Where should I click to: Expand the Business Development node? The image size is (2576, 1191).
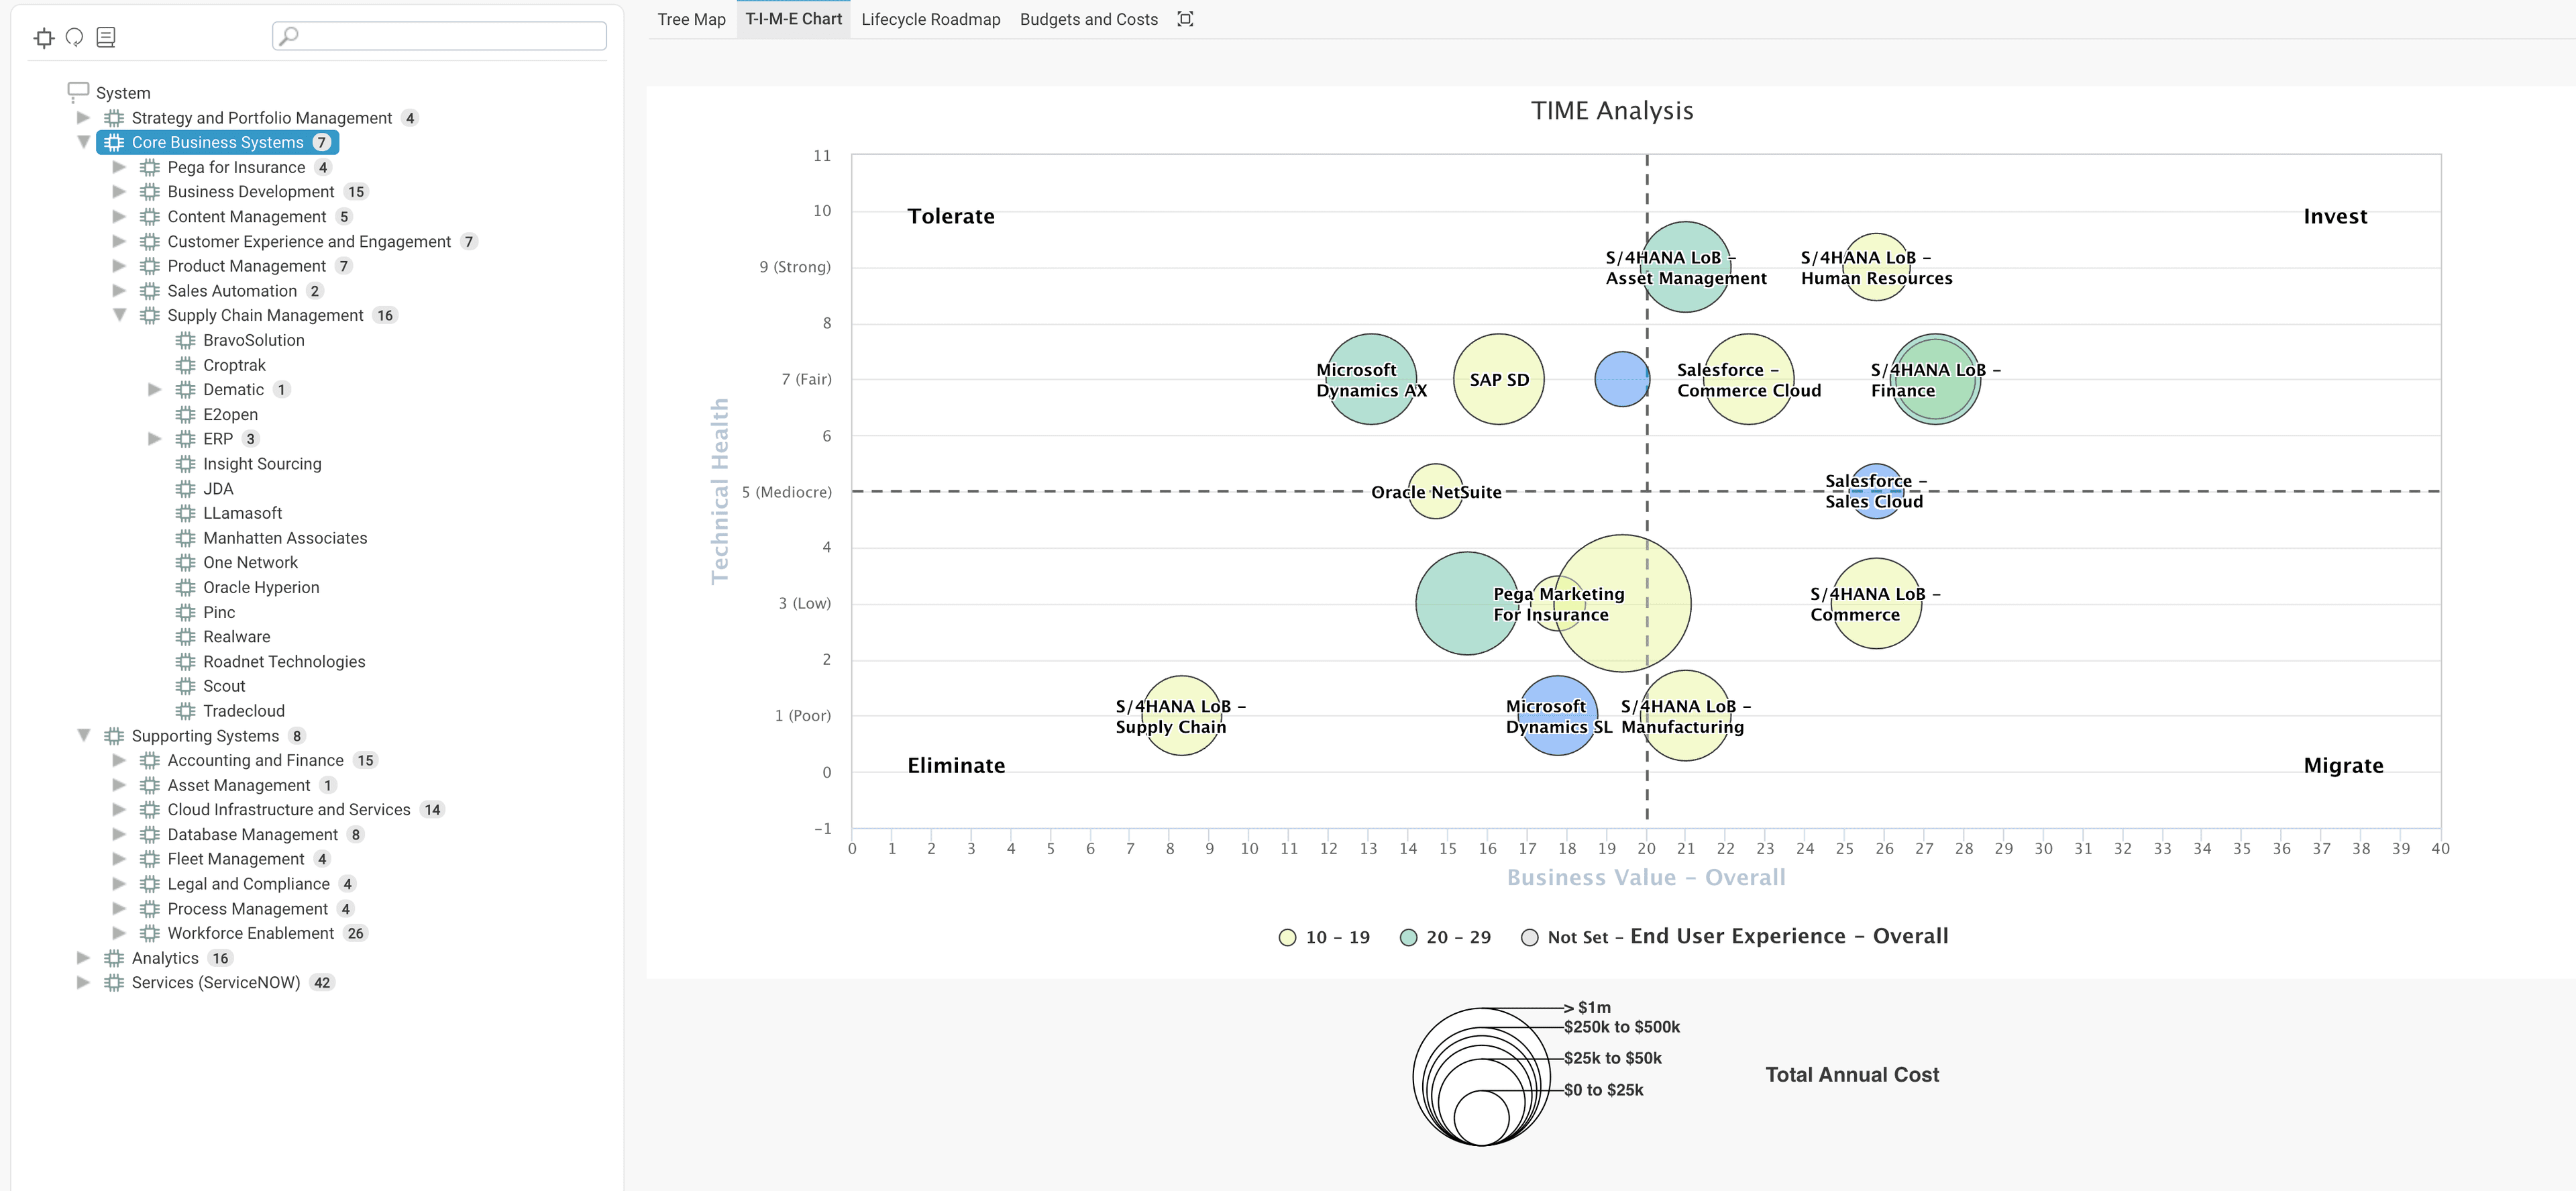point(120,191)
